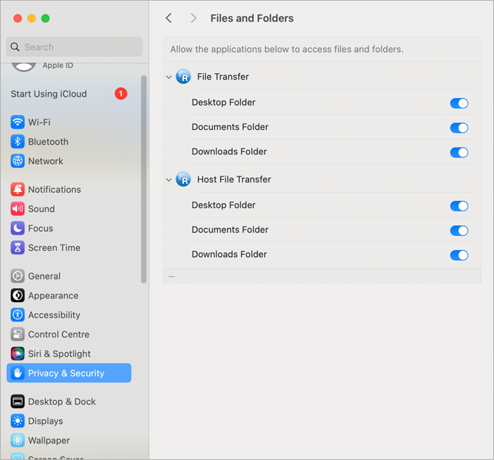Open General settings pane
This screenshot has width=494, height=460.
(44, 276)
